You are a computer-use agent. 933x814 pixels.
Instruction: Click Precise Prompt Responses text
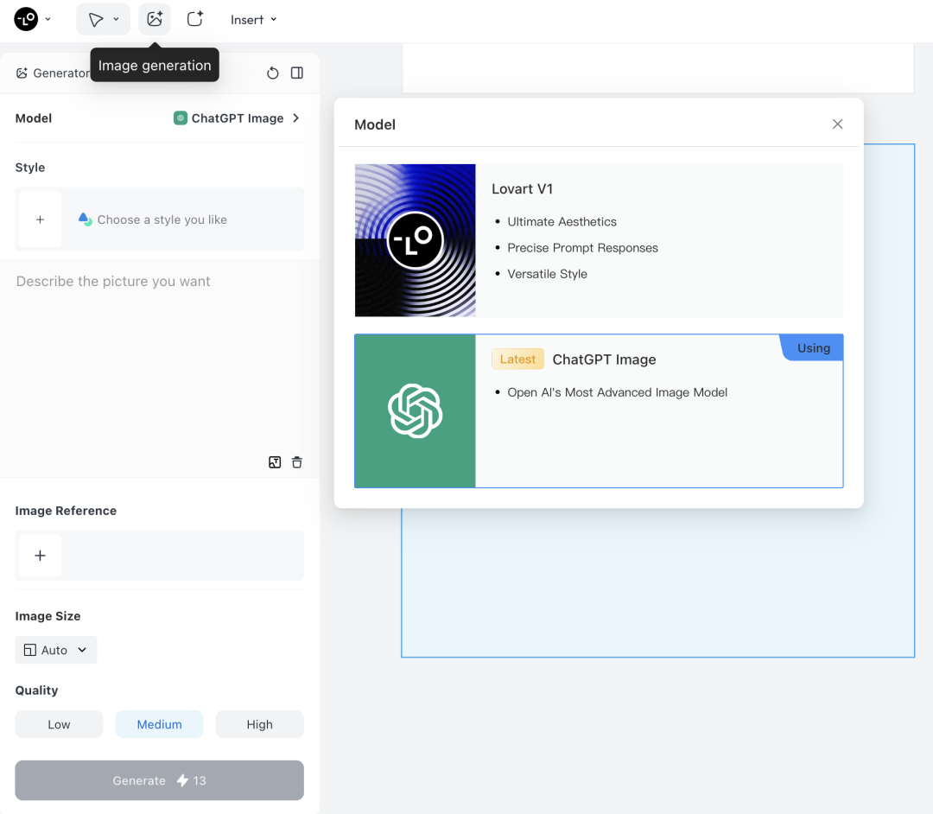[582, 248]
